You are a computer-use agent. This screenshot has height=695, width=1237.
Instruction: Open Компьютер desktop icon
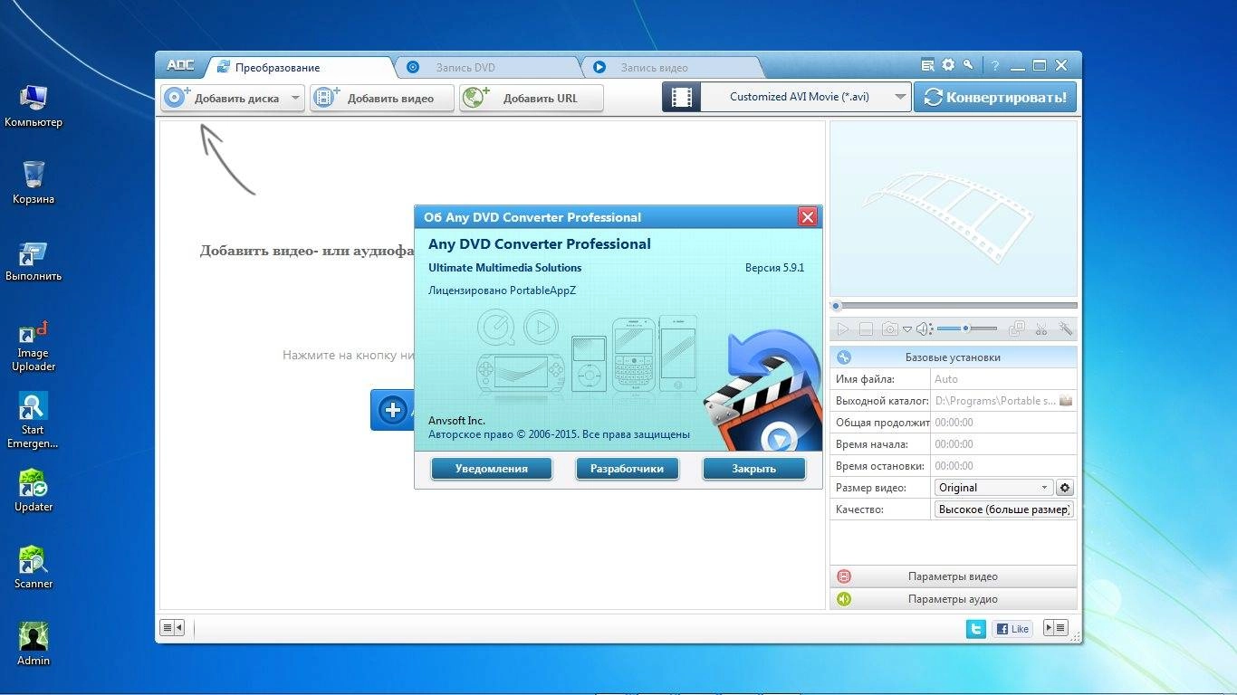click(x=34, y=106)
